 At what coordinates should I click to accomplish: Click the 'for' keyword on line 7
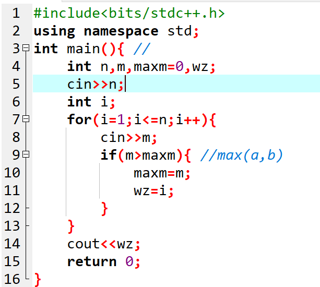79,119
